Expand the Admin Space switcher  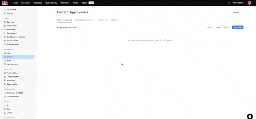pyautogui.click(x=239, y=3)
